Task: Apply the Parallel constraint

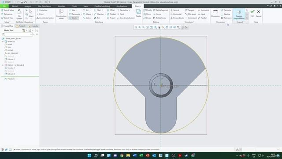Action: [x=202, y=18]
